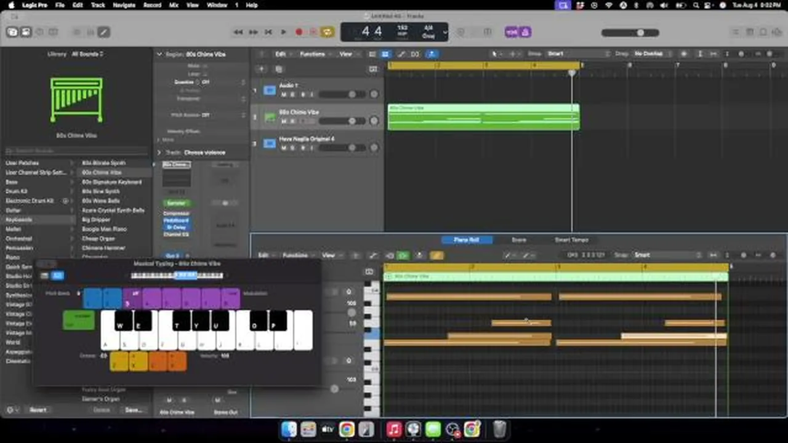Toggle the Inspector button in the control bar
This screenshot has height=443, width=788.
[26, 32]
